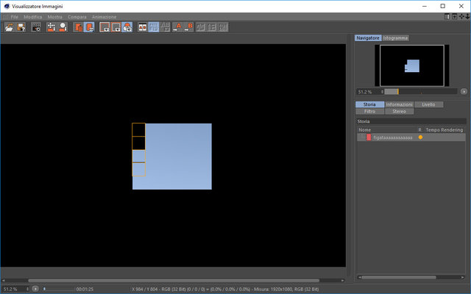Click the bottom-left zoom field stepper arrows
Screen dimensions: 471x294
tap(28, 289)
